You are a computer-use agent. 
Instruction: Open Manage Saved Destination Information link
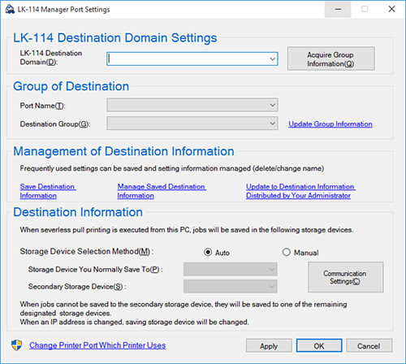point(162,191)
